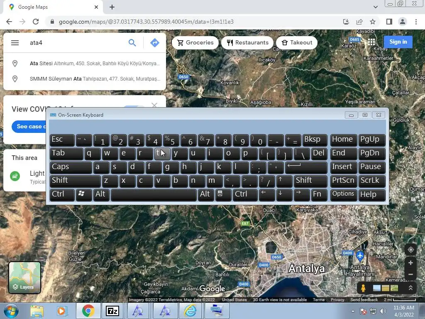This screenshot has height=319, width=425.
Task: Click the Chrome address bar URL
Action: pos(146,22)
